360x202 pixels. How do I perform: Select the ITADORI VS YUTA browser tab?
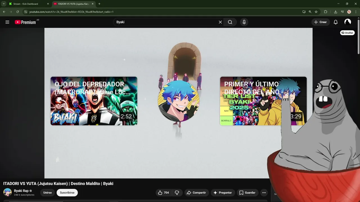click(73, 4)
